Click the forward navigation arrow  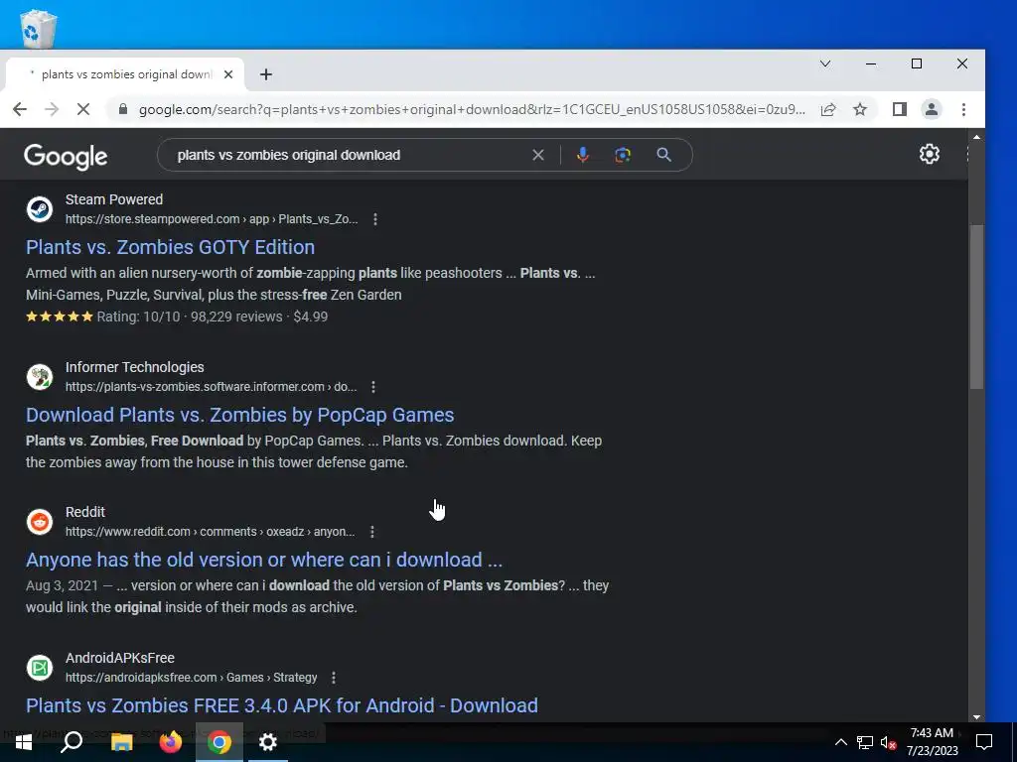52,109
